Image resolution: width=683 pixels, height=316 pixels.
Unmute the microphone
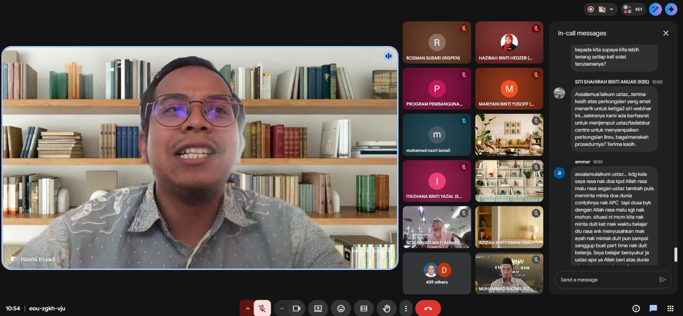[x=262, y=308]
